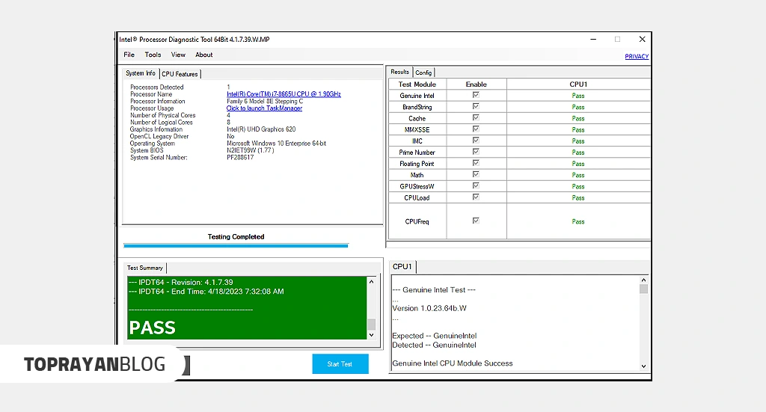Click the CPUFreq Pass result
The width and height of the screenshot is (766, 412).
[578, 221]
